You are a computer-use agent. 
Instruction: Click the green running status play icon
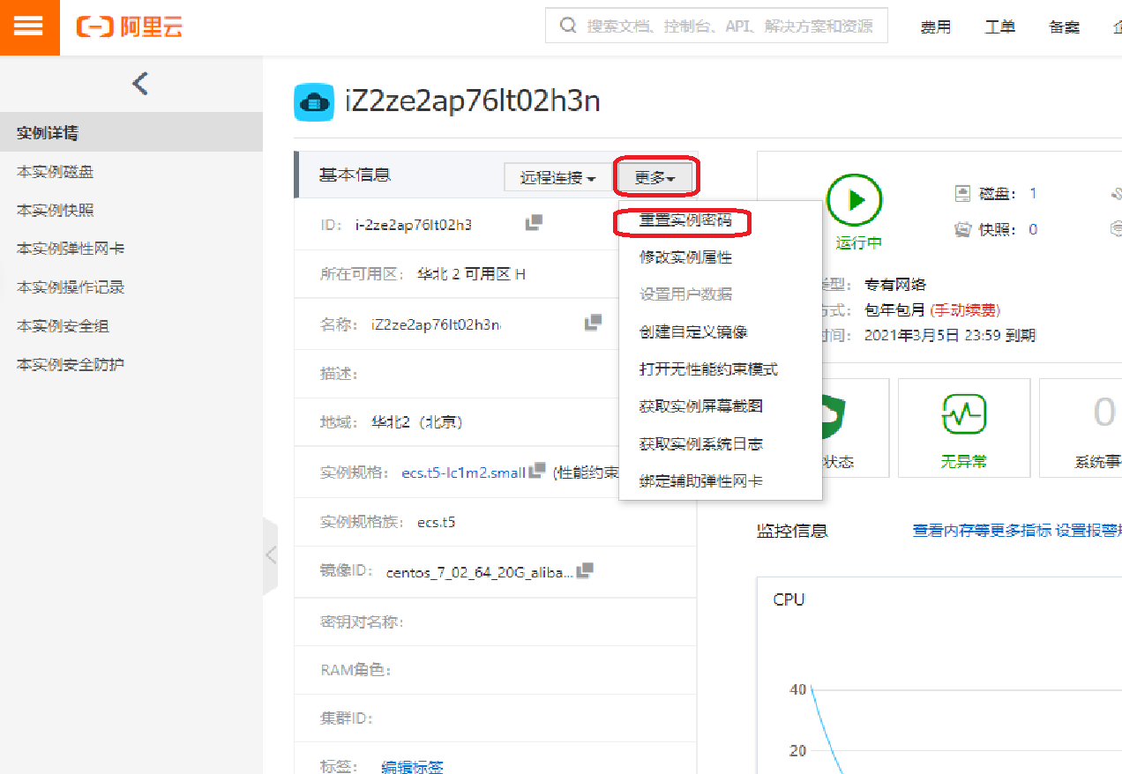coord(855,201)
